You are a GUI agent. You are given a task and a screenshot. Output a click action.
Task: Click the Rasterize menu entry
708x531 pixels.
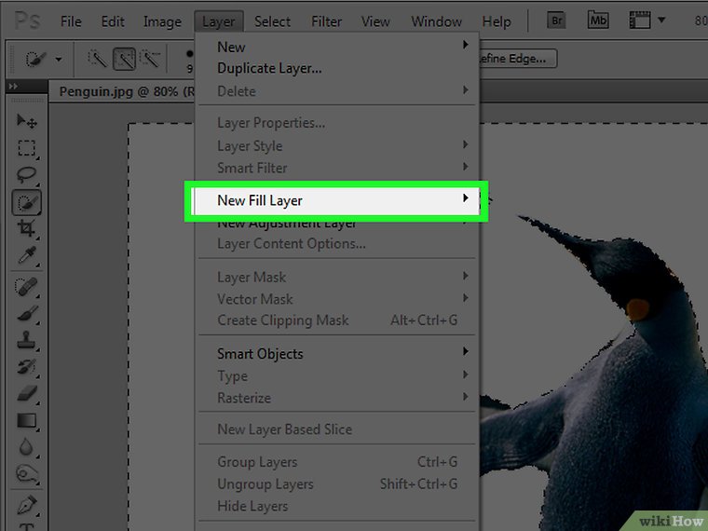(337, 398)
